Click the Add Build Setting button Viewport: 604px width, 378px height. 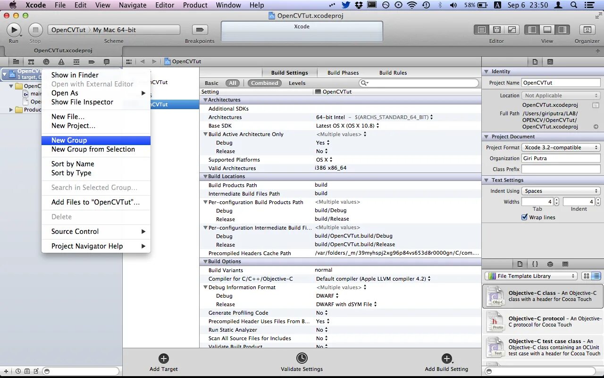coord(446,362)
